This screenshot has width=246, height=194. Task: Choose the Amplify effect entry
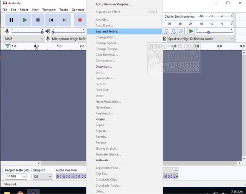pyautogui.click(x=125, y=20)
